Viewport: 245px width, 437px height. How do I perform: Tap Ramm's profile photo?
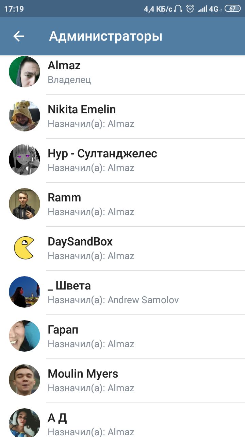click(x=24, y=204)
